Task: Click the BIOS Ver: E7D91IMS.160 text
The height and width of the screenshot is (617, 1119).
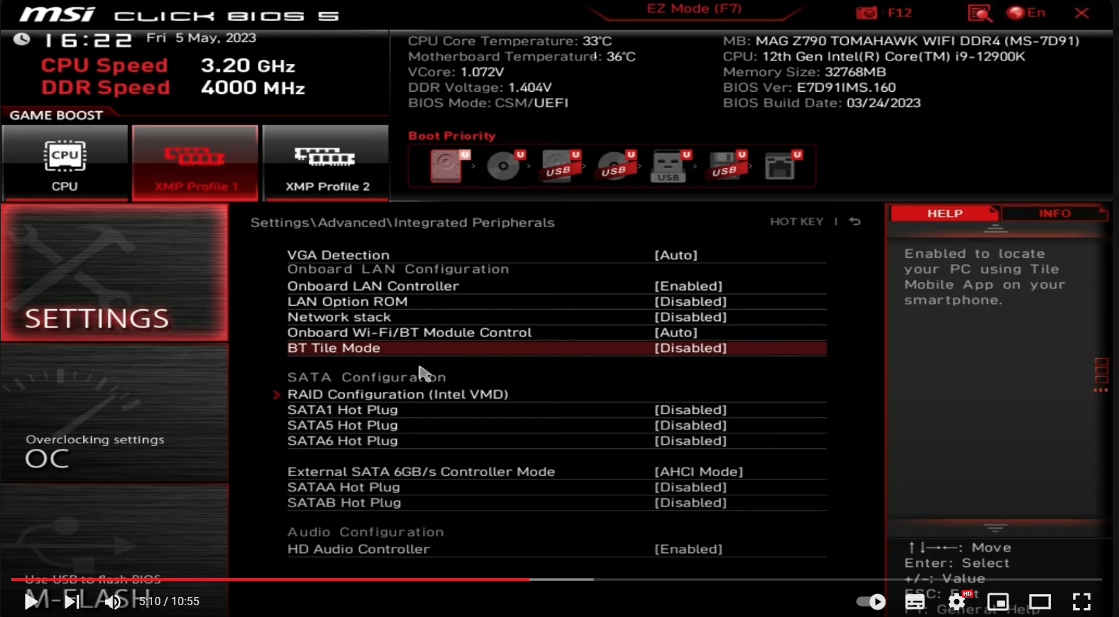Action: coord(809,88)
